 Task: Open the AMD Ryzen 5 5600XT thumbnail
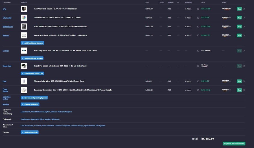(24, 9)
